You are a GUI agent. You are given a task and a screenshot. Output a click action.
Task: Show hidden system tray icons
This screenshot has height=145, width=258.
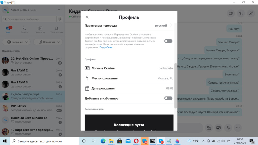204,141
